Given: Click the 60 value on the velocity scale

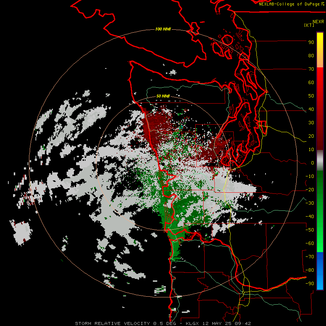Looking at the screenshot, I should tap(311, 83).
